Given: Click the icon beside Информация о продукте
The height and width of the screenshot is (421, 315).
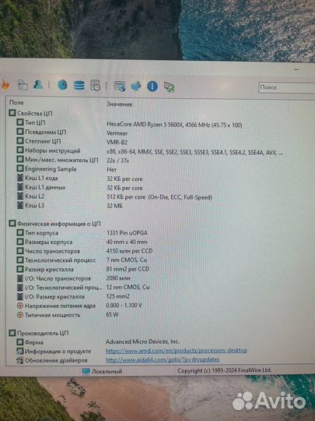Looking at the screenshot, I should click(x=20, y=351).
